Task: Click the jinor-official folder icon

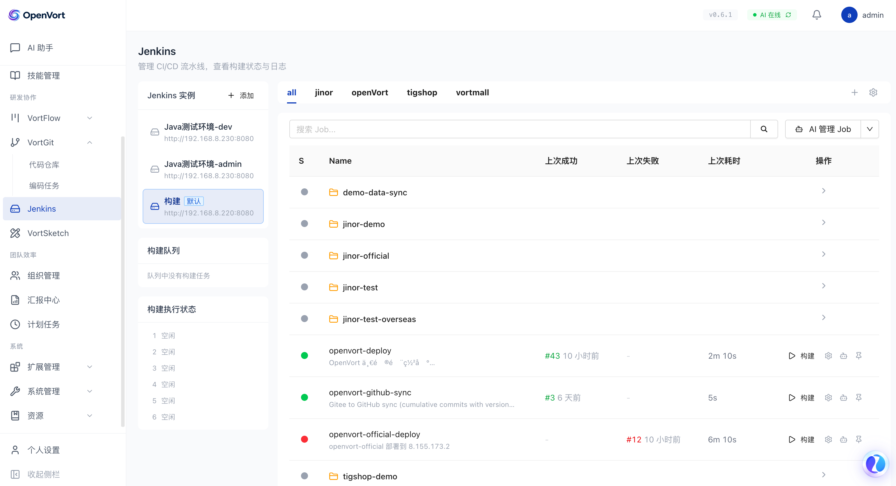Action: point(333,256)
